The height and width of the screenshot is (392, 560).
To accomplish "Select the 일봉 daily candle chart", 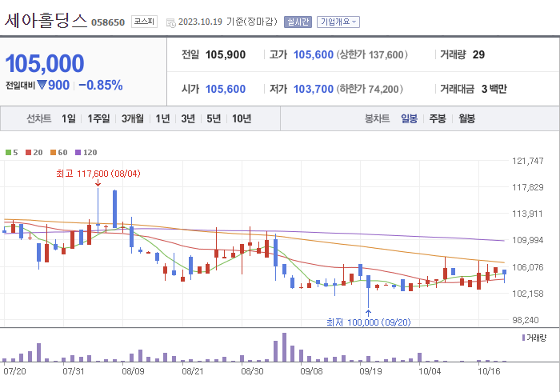I will pyautogui.click(x=409, y=118).
